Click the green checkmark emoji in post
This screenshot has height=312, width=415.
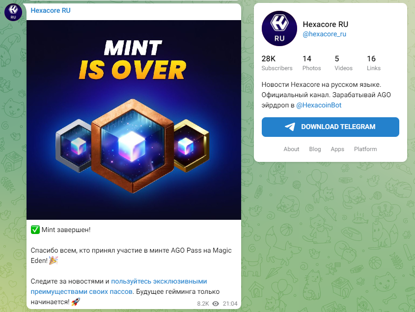click(35, 230)
